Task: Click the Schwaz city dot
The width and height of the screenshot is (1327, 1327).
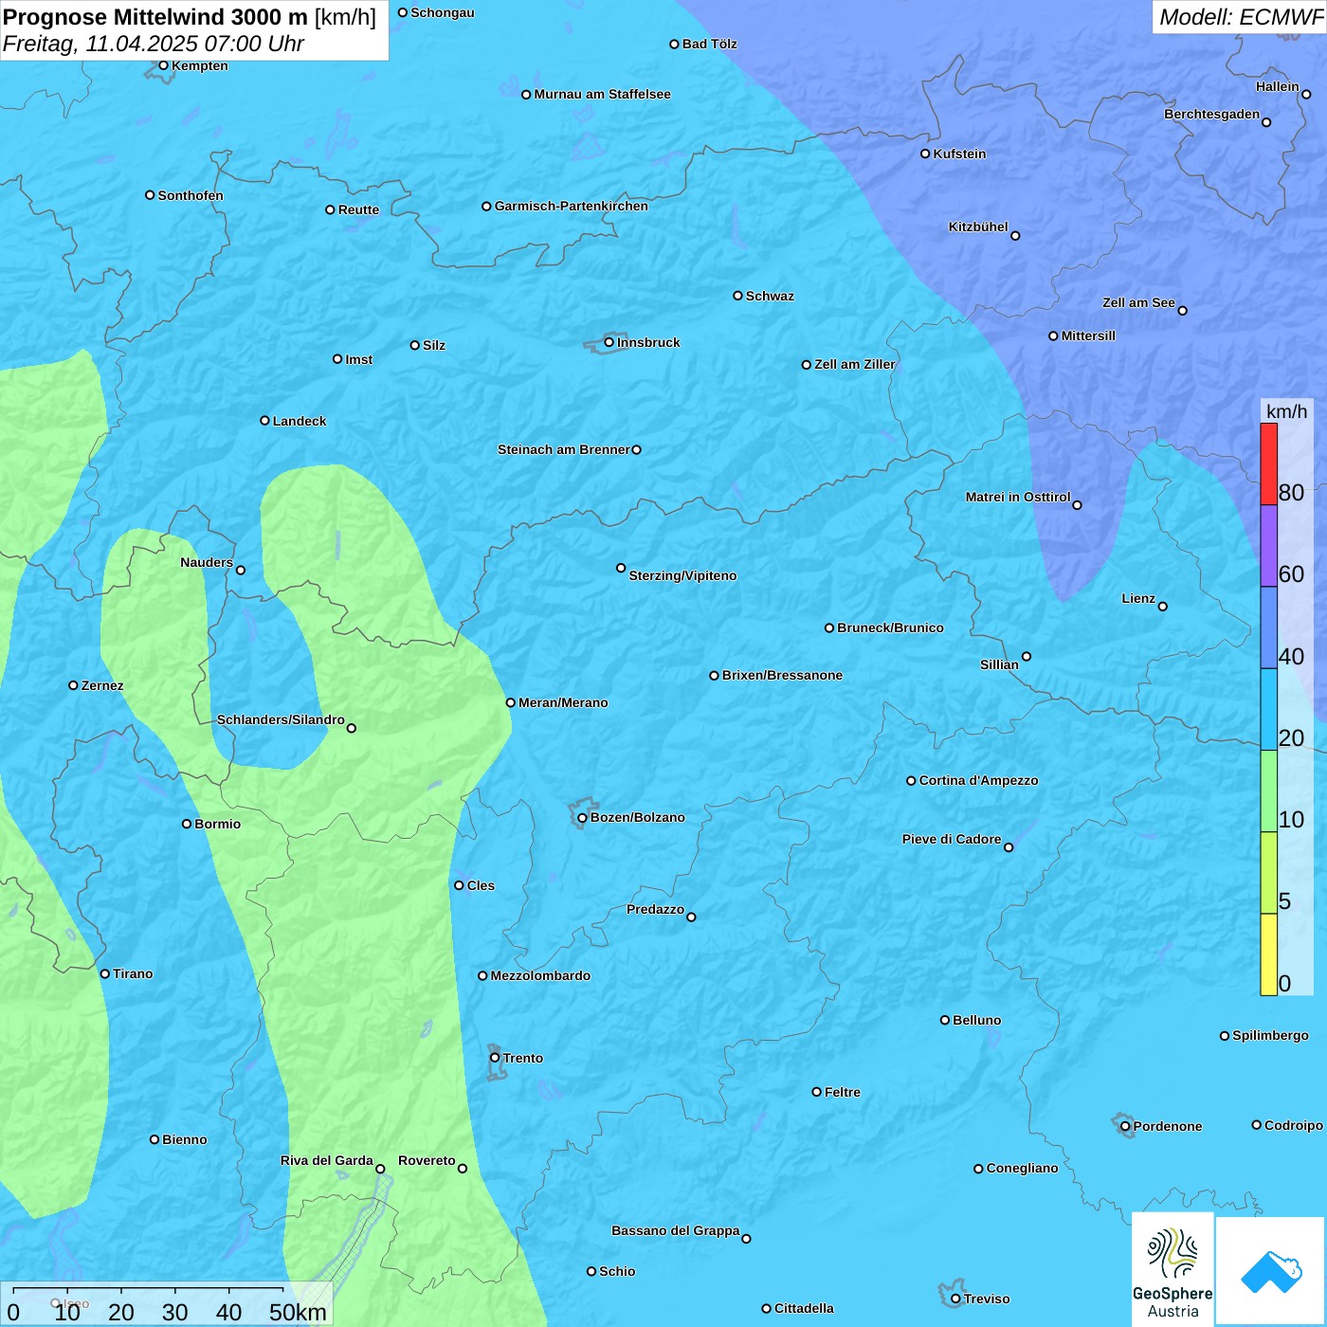Action: [x=737, y=296]
